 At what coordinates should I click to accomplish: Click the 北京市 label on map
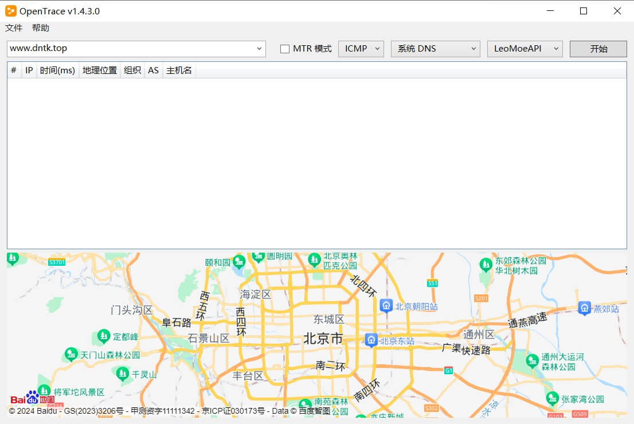tap(323, 338)
